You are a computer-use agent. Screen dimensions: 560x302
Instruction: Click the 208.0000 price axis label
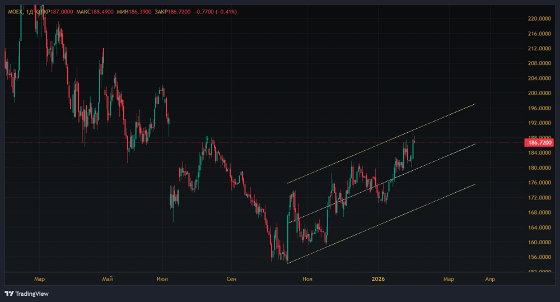coord(539,63)
